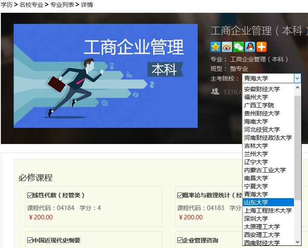Click the 必修课程 section heading
Viewport: 308px width, 248px height.
(x=35, y=178)
